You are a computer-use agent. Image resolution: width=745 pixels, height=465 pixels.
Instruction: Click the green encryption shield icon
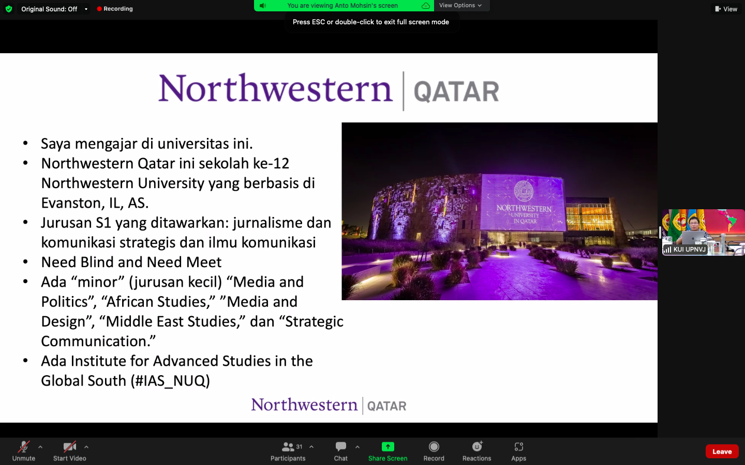pyautogui.click(x=9, y=9)
